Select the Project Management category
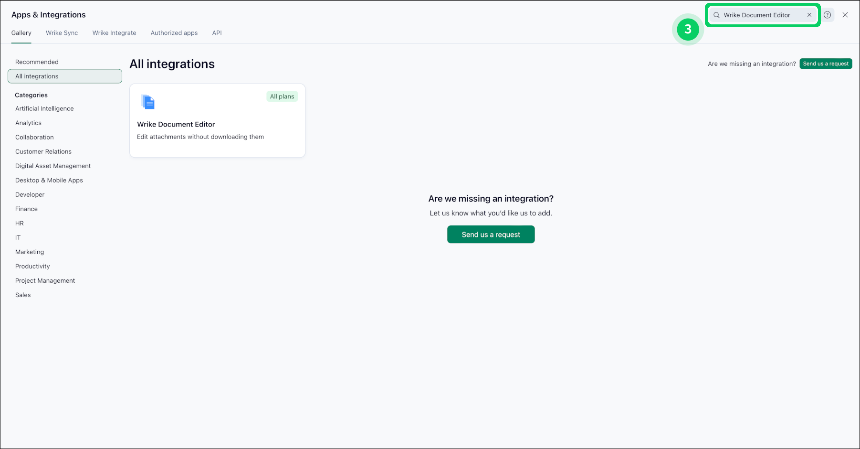This screenshot has height=449, width=860. click(45, 281)
